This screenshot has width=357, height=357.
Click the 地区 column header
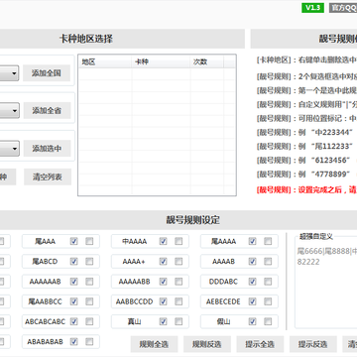(x=105, y=61)
